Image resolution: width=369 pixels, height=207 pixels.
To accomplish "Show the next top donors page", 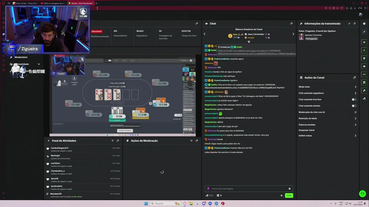I will 293,34.
